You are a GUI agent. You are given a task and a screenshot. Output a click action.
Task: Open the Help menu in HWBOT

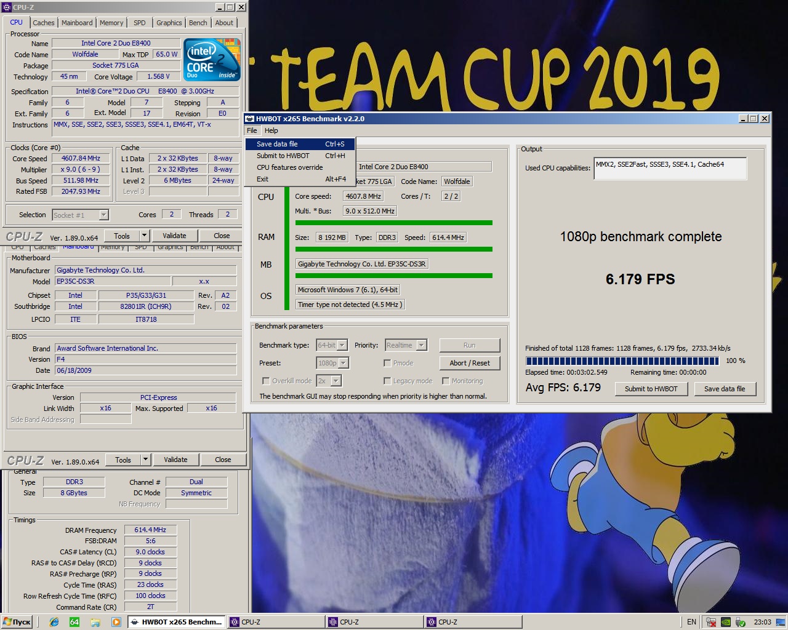pos(271,130)
